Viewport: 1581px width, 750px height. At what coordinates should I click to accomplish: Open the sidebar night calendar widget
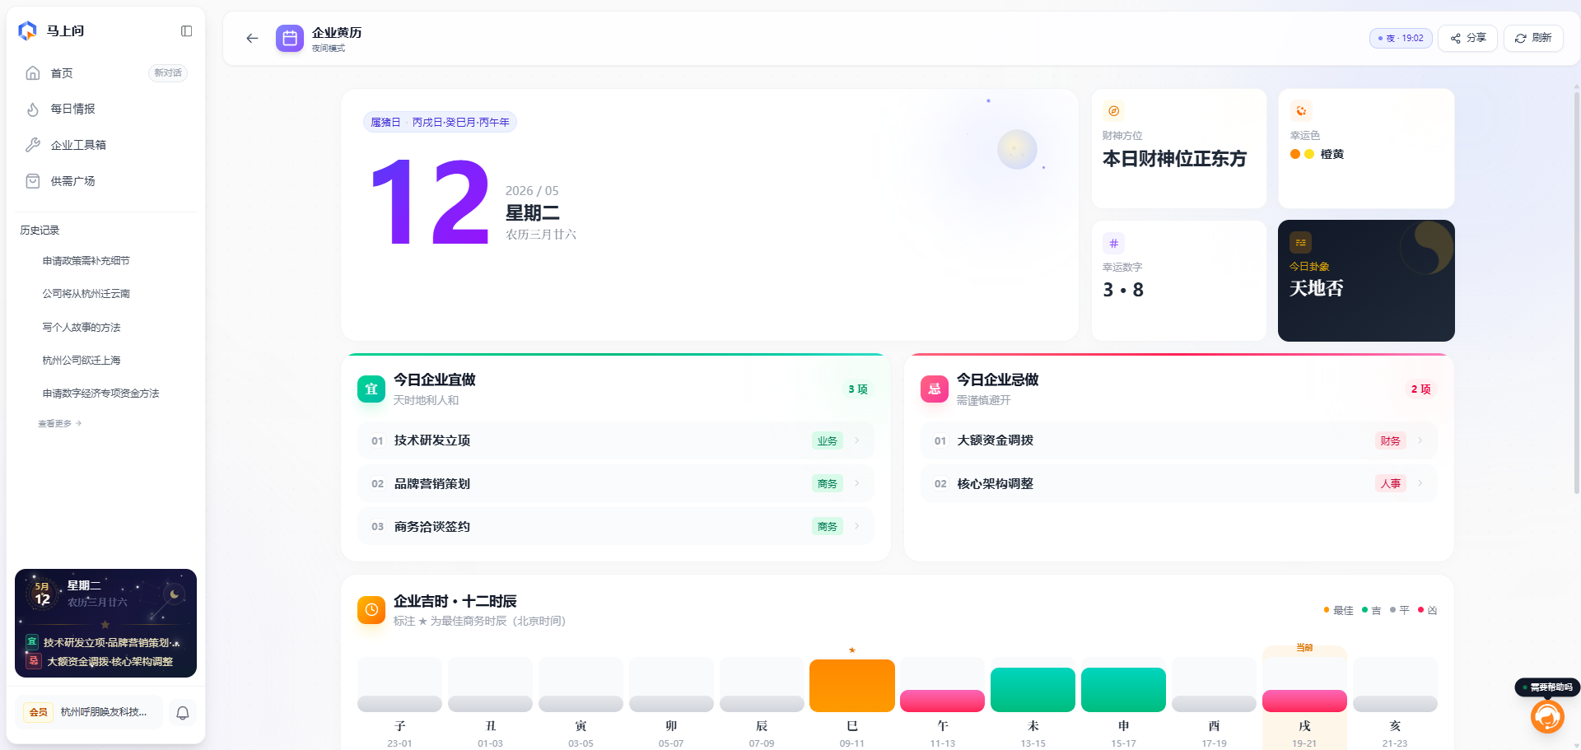coord(105,623)
